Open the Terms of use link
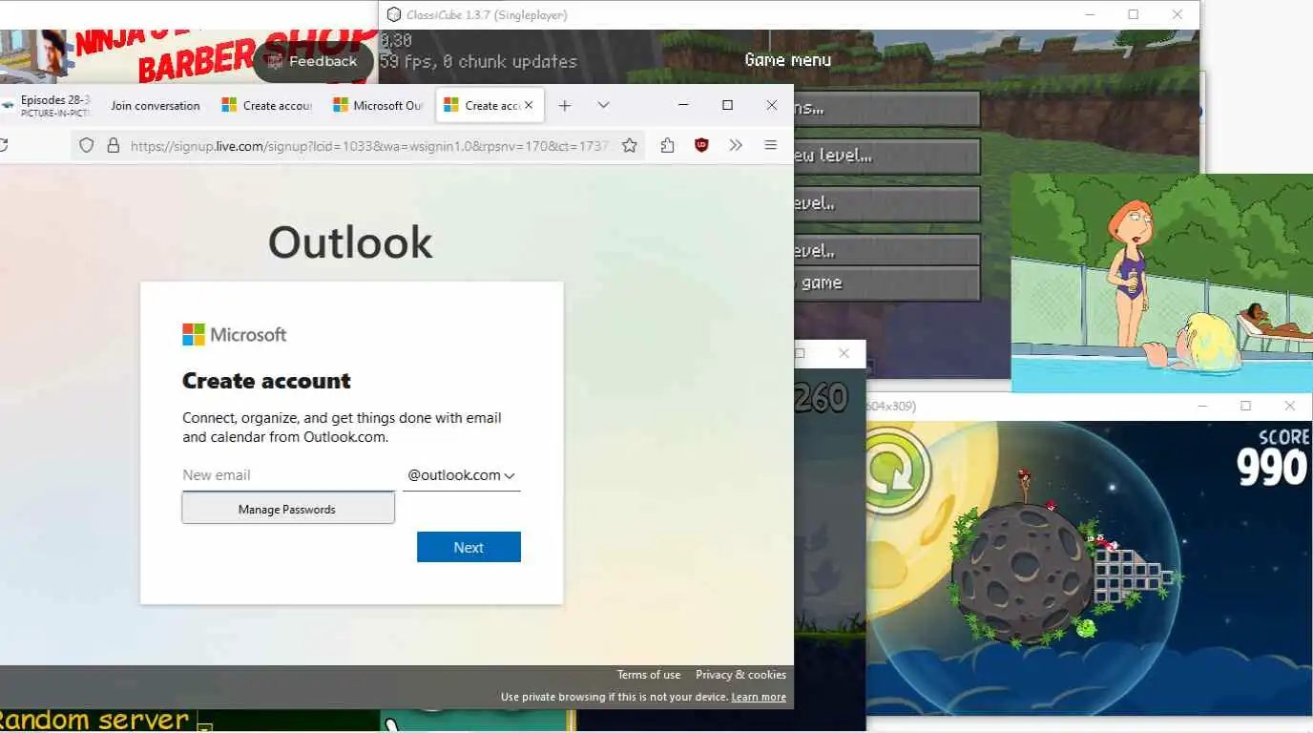The height and width of the screenshot is (733, 1313). 649,675
